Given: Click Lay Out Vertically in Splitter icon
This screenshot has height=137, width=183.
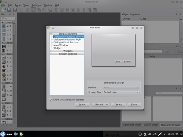Looking at the screenshot, I should 73,10.
